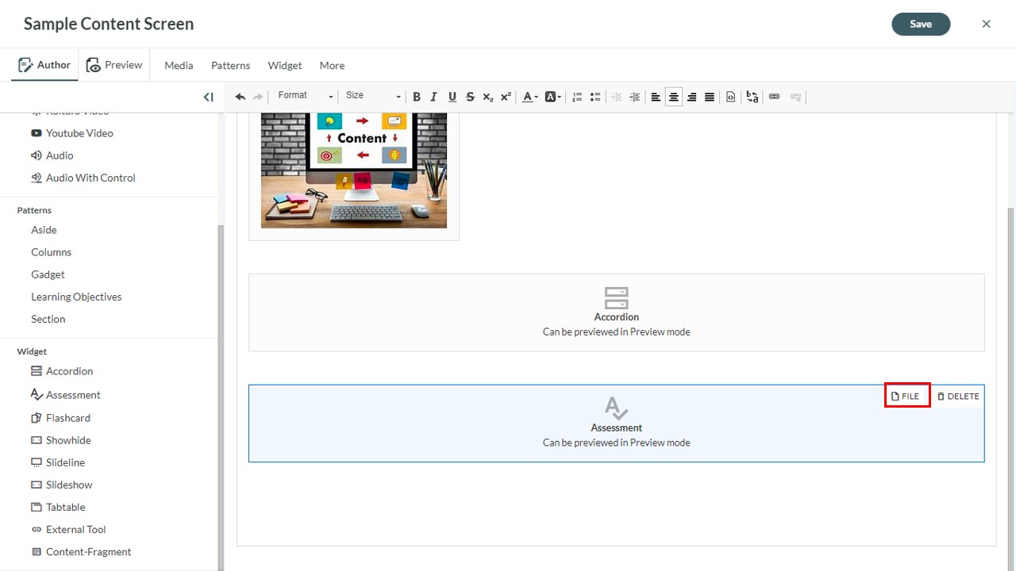Align text right
Screen dimensions: 1016x571
click(x=691, y=97)
